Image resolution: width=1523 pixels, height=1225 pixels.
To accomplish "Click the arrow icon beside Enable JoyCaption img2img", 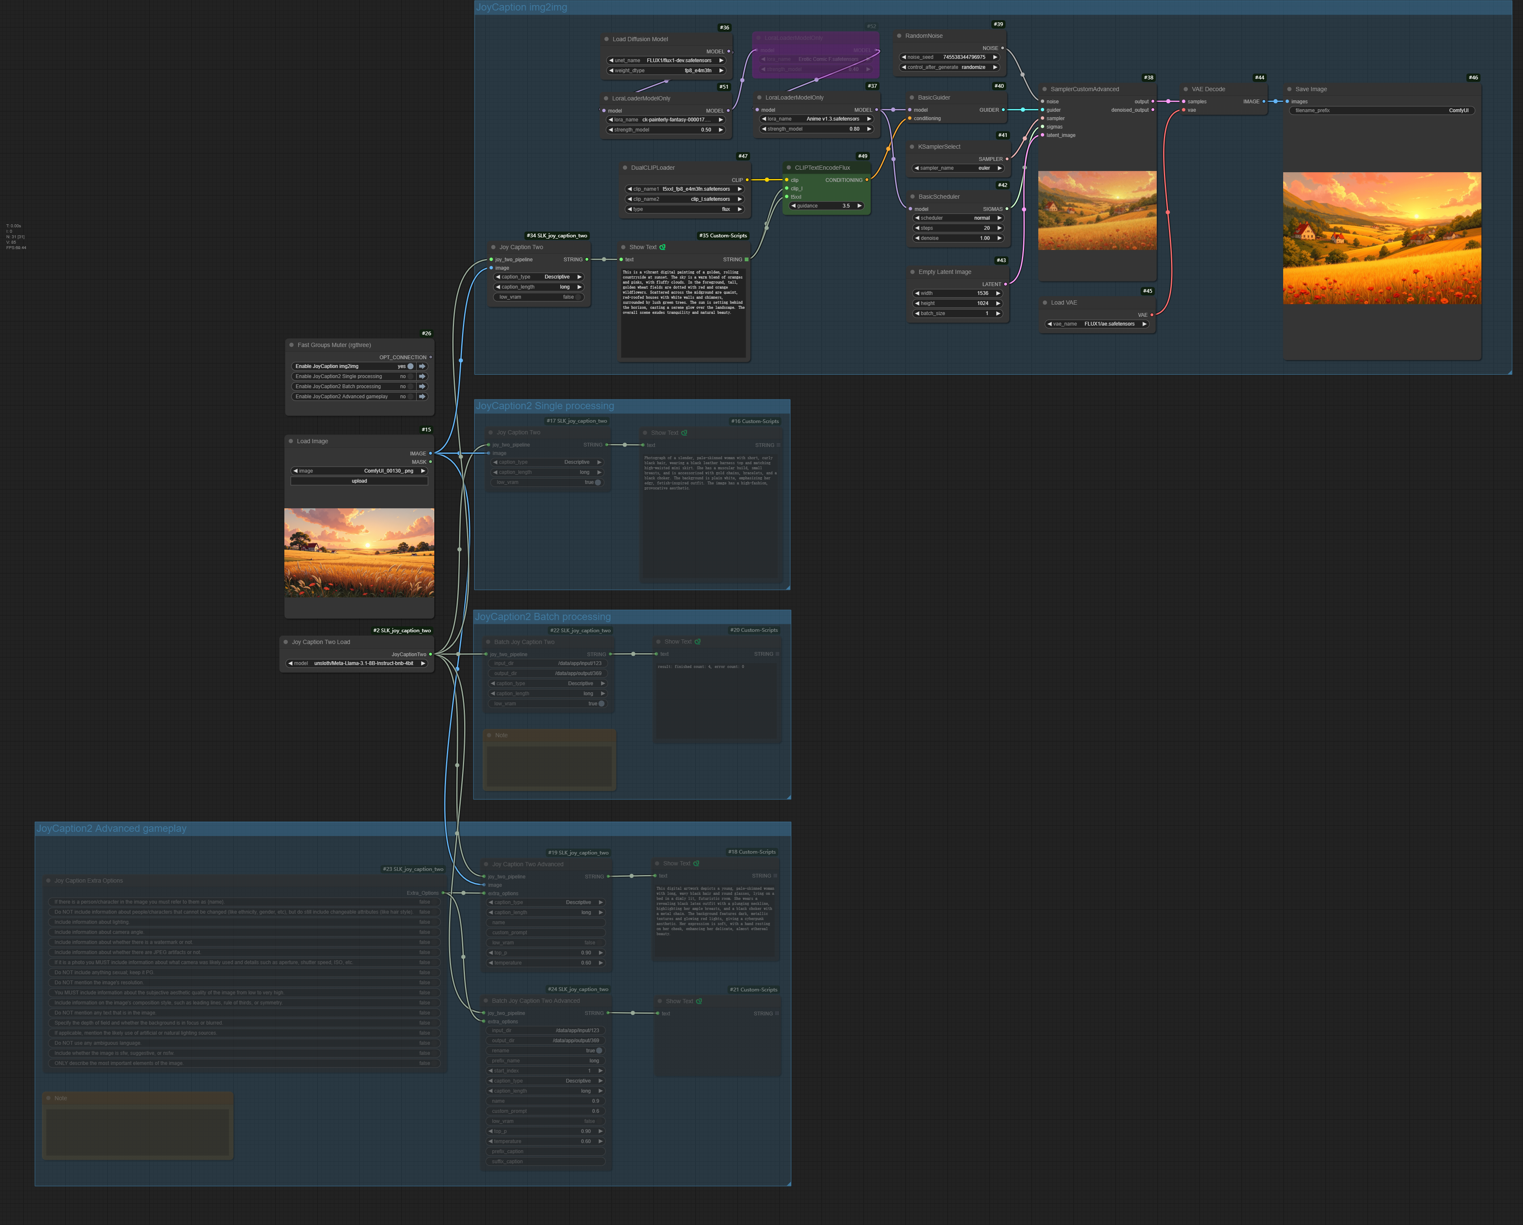I will point(423,367).
